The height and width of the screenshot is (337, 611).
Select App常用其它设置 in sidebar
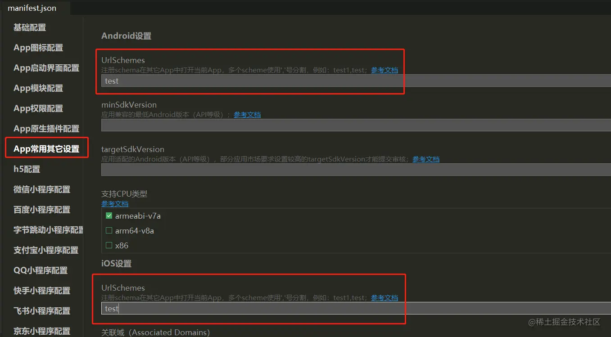[46, 149]
